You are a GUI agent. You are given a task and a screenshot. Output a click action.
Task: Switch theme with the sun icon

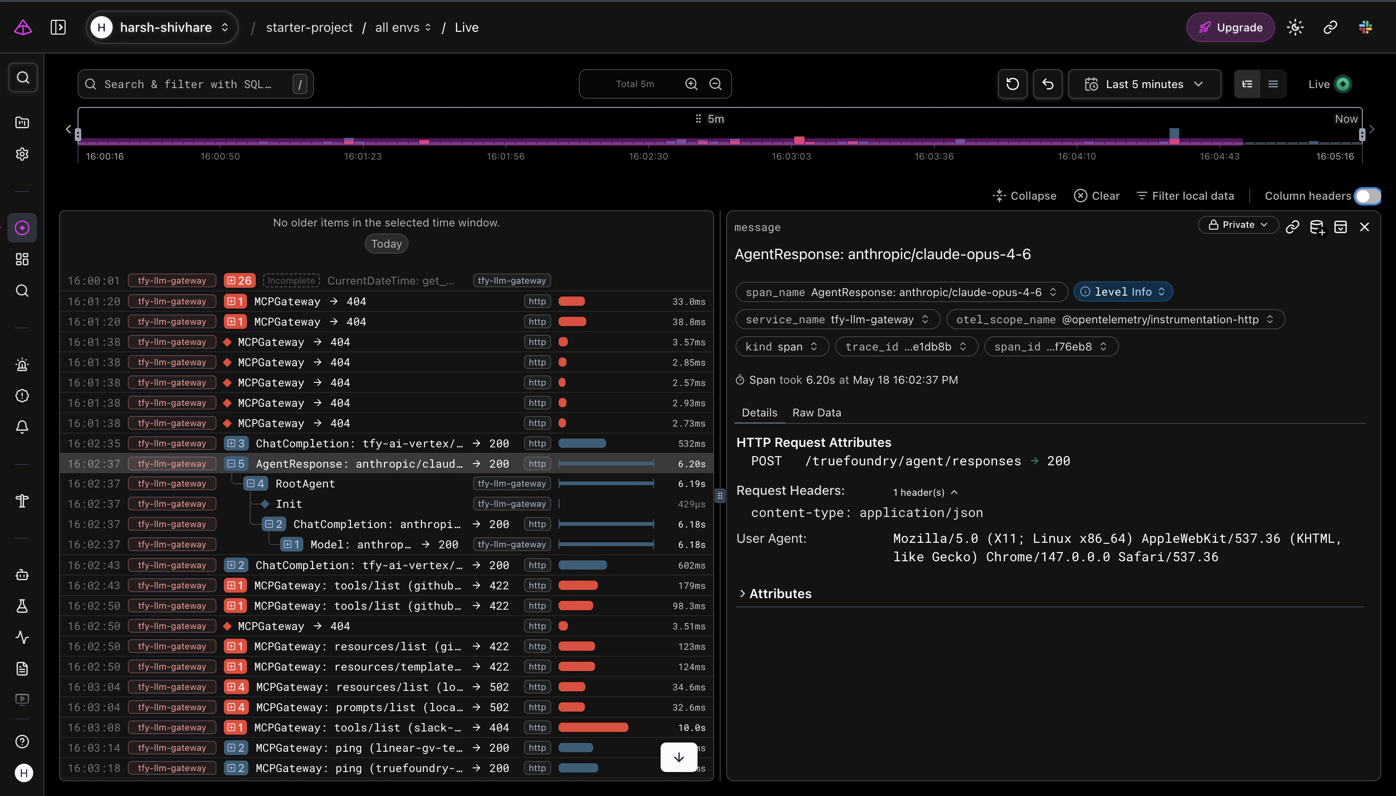1295,27
